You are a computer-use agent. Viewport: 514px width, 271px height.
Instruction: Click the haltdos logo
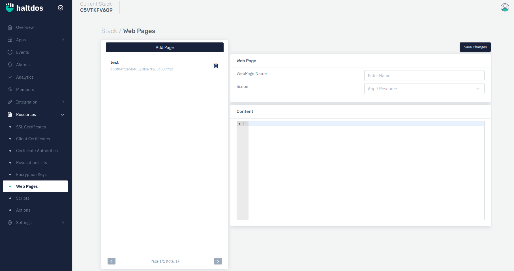[x=24, y=8]
